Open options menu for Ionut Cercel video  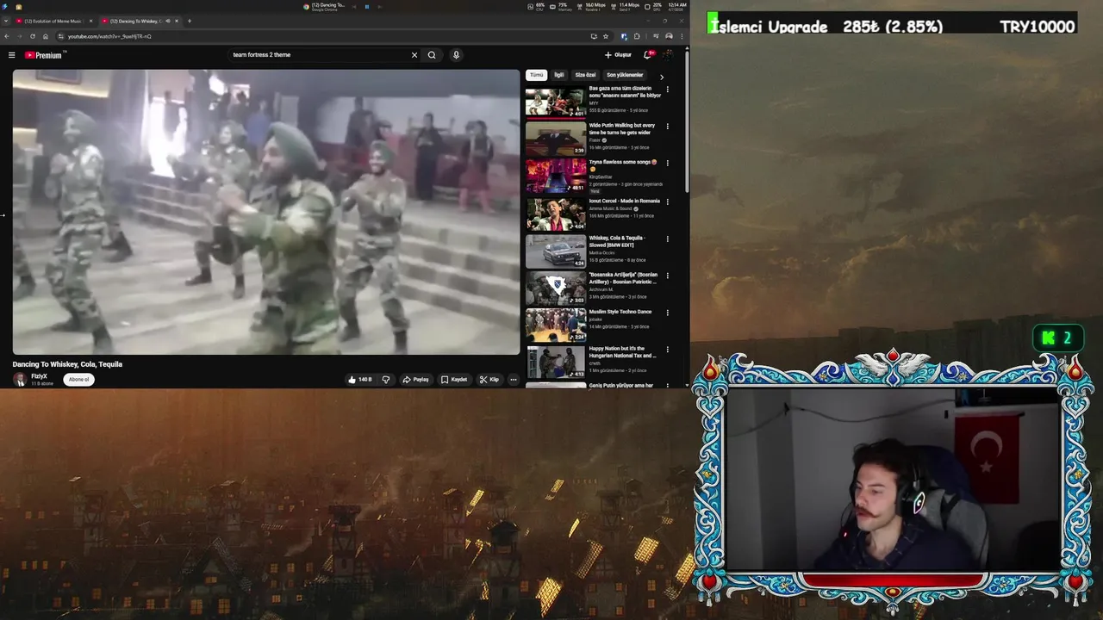click(667, 202)
